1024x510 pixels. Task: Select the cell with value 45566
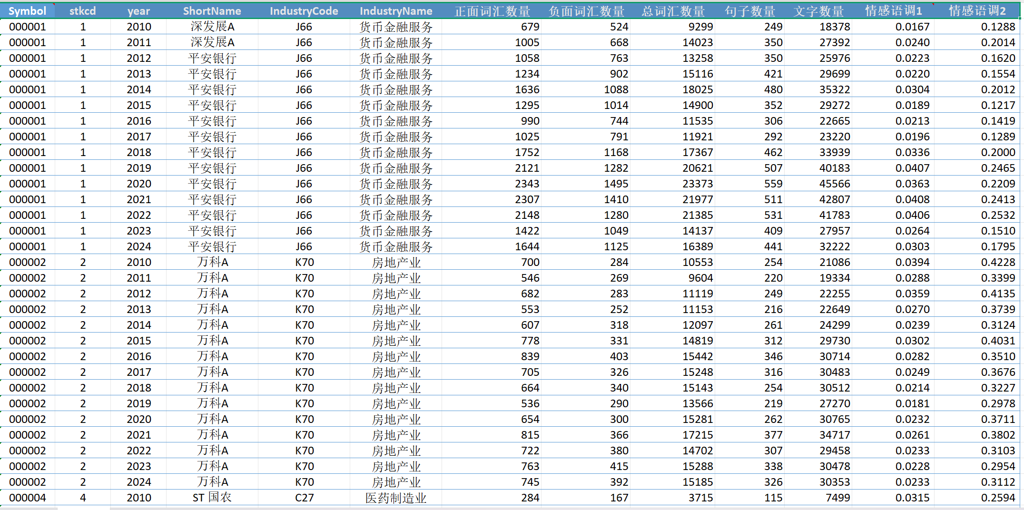[x=818, y=184]
